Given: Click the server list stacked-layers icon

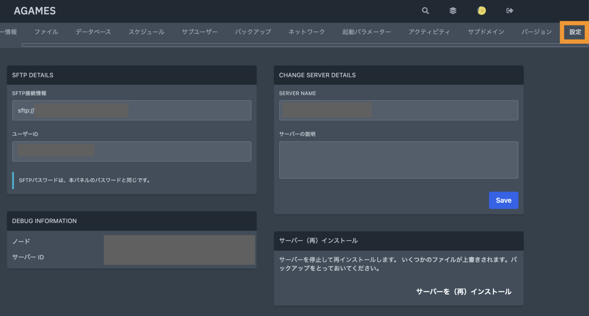Looking at the screenshot, I should click(453, 11).
